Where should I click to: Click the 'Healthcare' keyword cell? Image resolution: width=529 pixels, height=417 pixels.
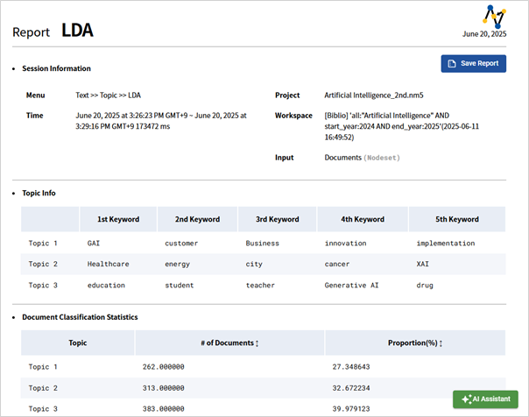pos(109,265)
